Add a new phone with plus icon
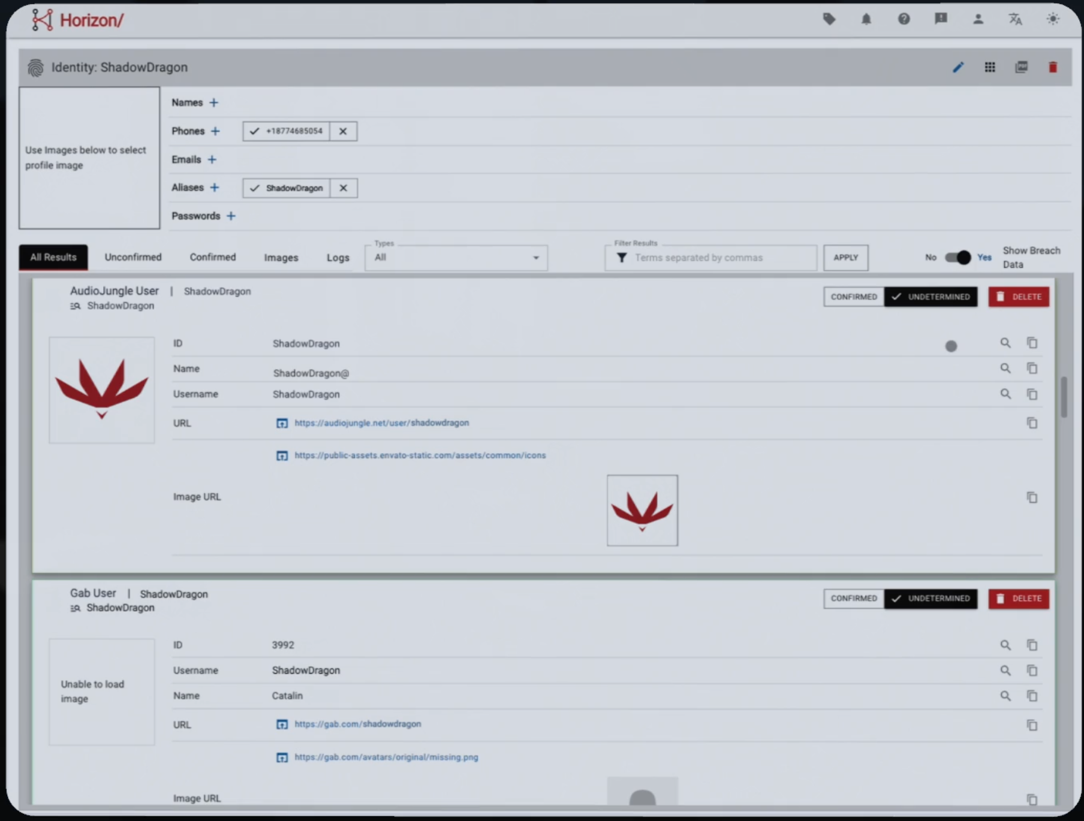 point(215,131)
